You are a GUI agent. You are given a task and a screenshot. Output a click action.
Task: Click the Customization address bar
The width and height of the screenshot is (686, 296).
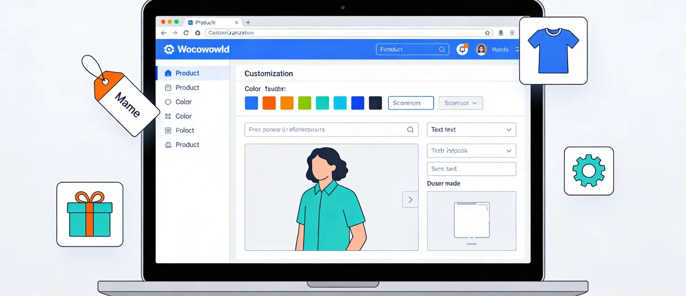point(343,33)
